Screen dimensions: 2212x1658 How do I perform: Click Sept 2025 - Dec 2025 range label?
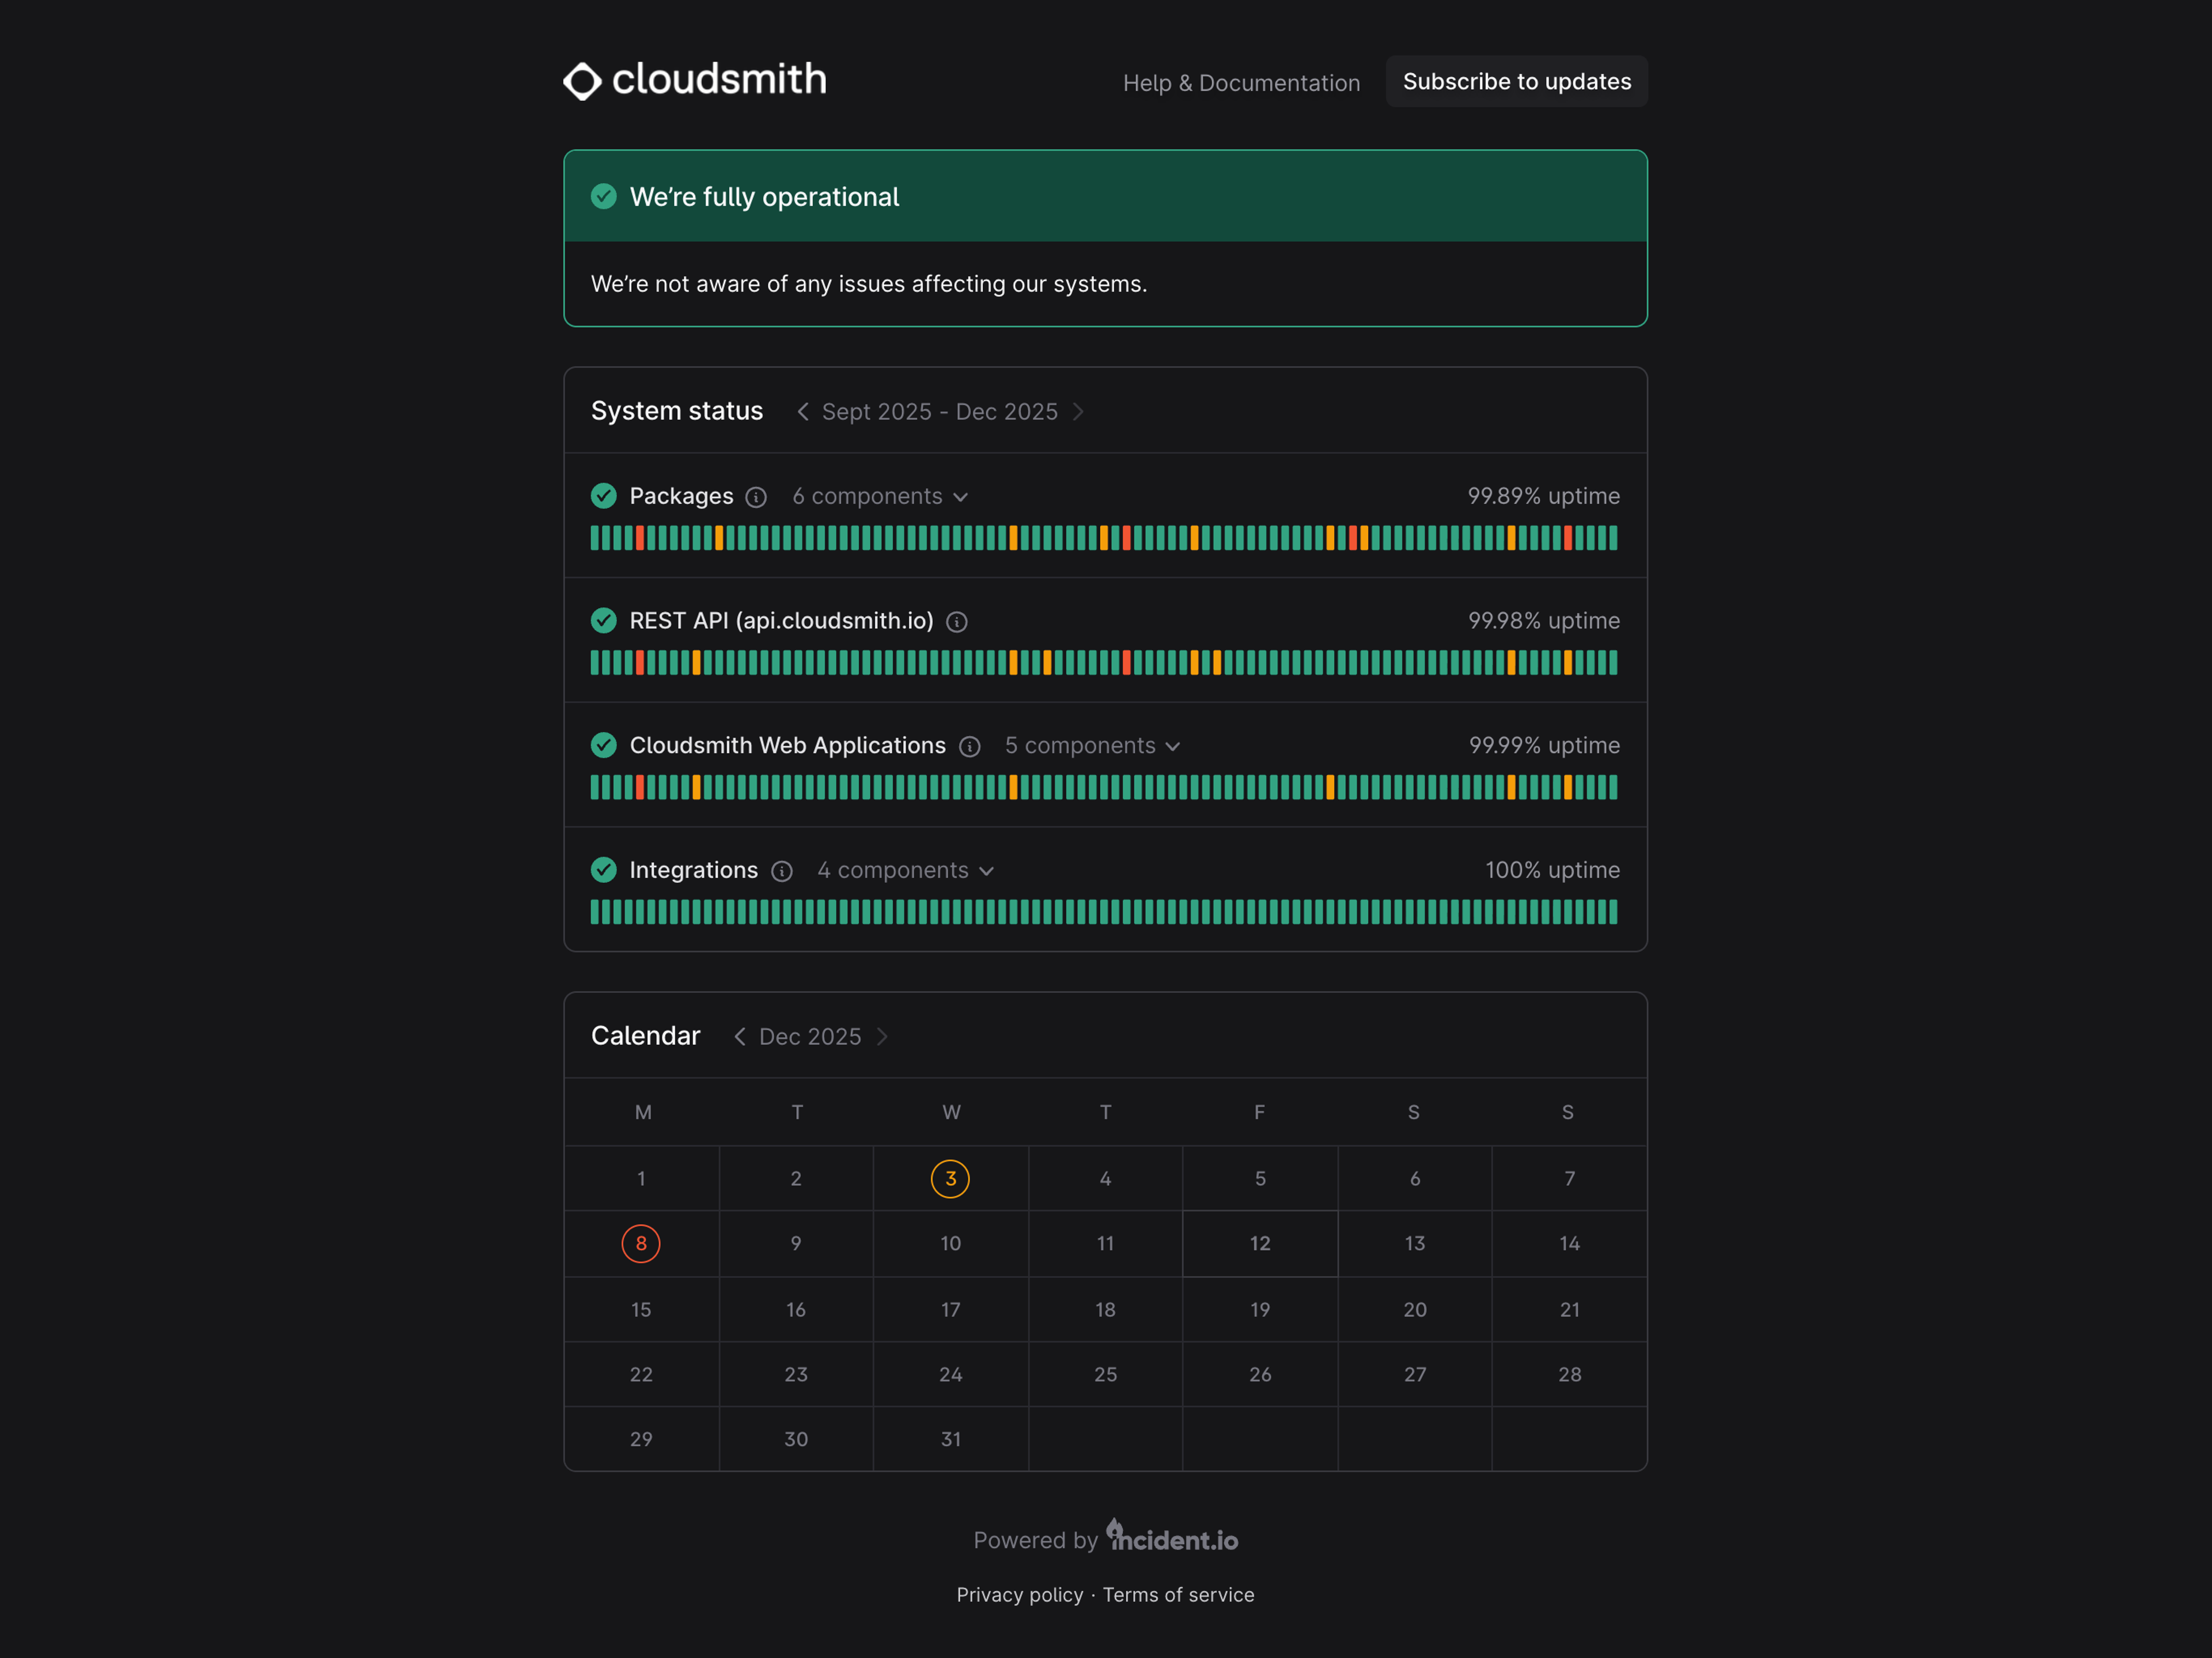[939, 412]
